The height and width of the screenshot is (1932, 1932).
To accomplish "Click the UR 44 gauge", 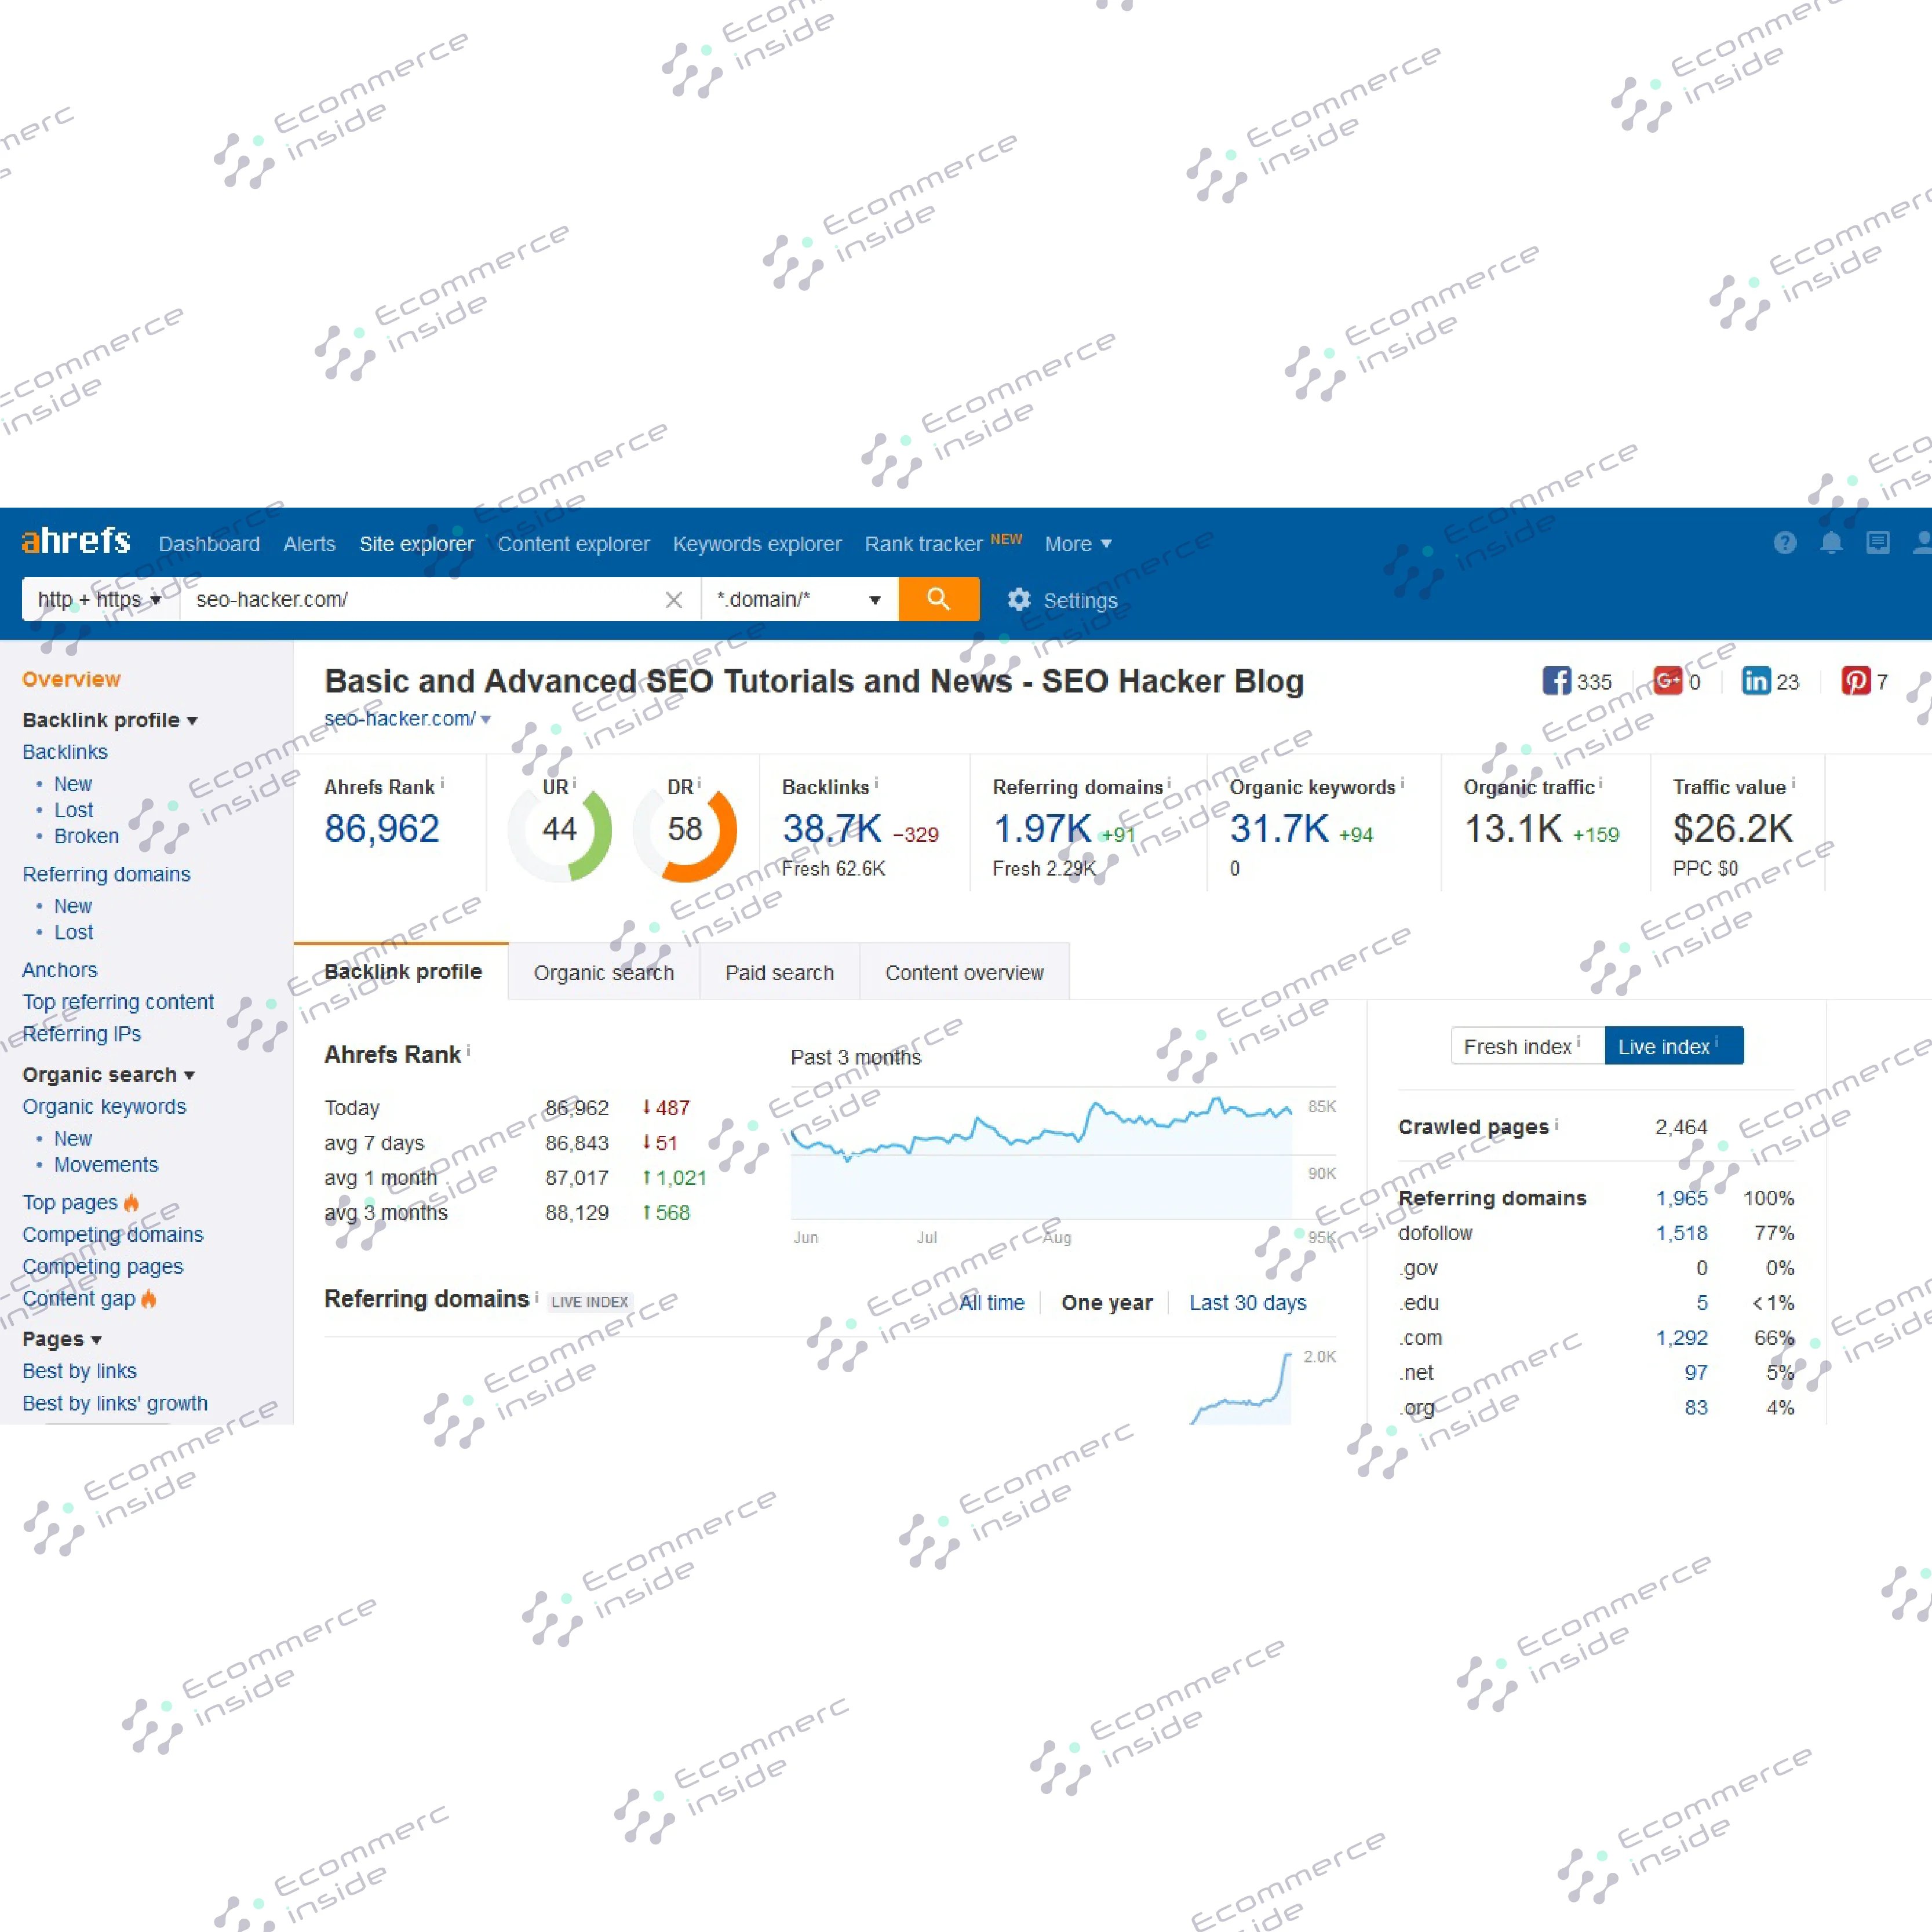I will (560, 831).
